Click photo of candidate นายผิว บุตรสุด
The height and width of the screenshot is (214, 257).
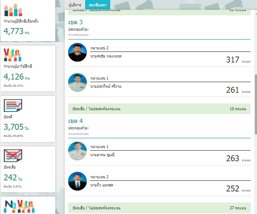tap(77, 181)
